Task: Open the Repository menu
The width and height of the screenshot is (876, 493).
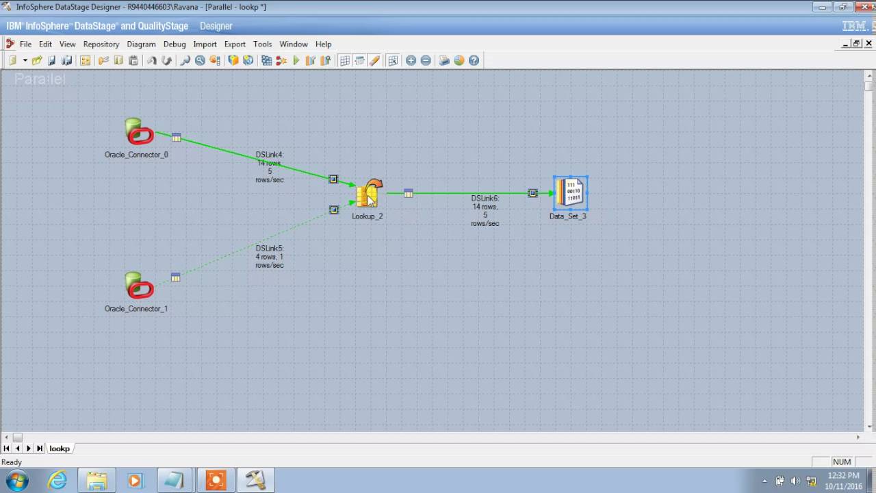Action: tap(101, 44)
